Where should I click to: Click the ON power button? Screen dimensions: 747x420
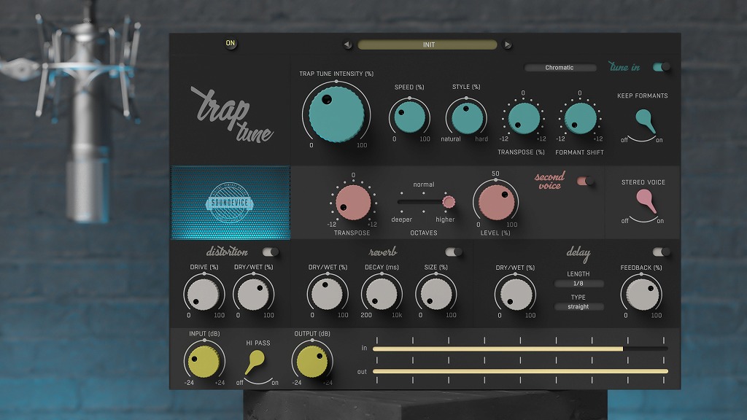231,43
